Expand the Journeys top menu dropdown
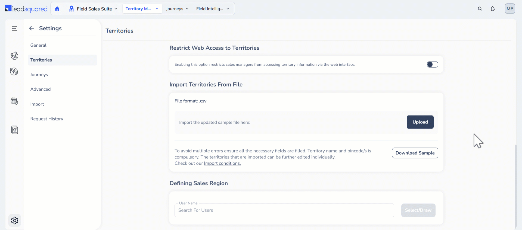 point(177,9)
